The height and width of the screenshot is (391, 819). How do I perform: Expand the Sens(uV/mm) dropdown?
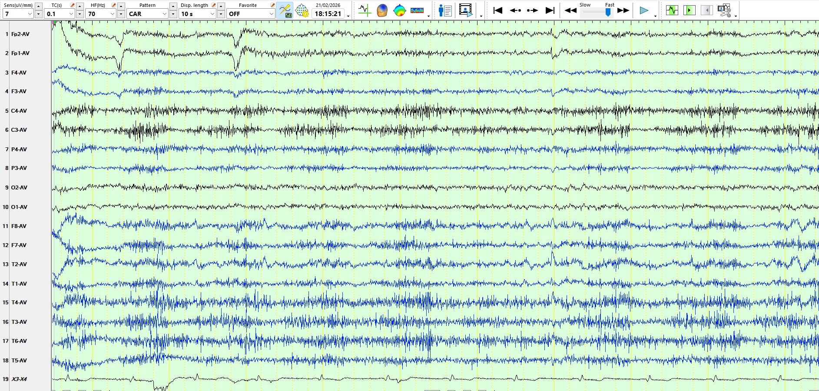(30, 14)
